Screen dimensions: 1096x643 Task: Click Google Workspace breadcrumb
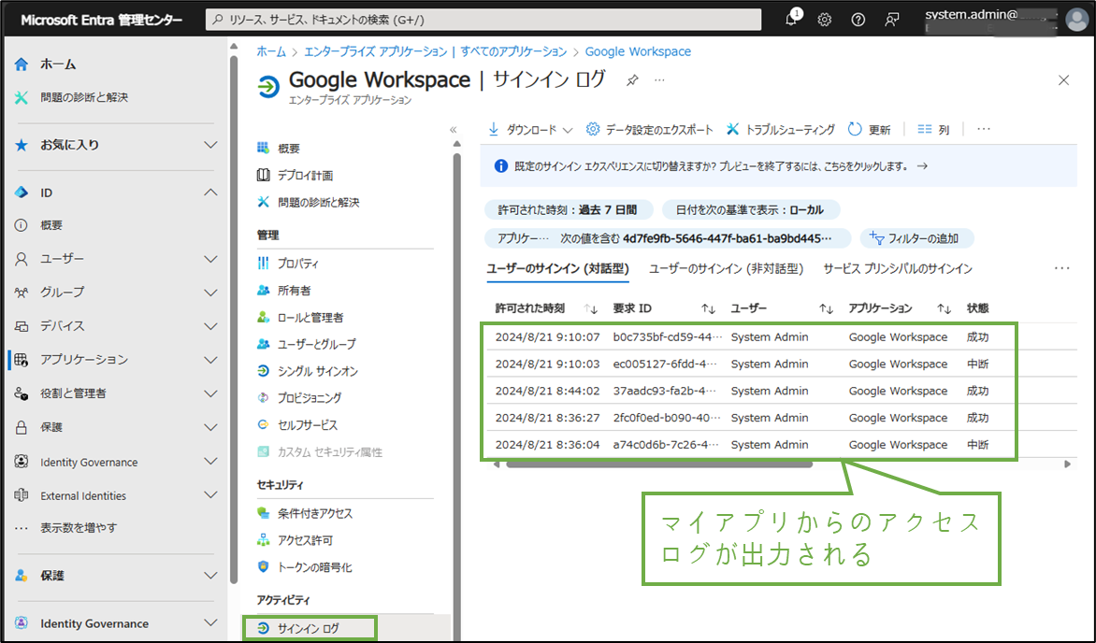coord(638,51)
